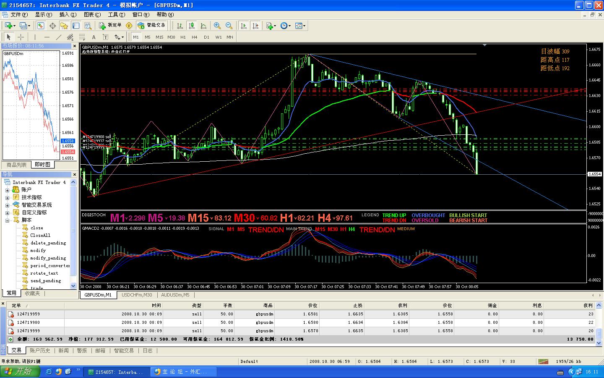The width and height of the screenshot is (604, 378).
Task: Open the new chart dropdown icon
Action: (10, 26)
